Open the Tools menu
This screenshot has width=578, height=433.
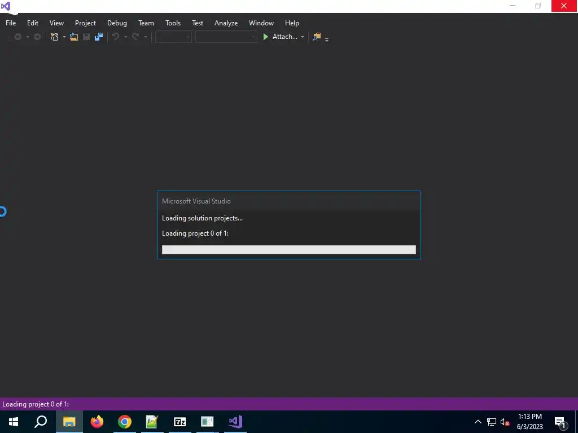point(173,23)
